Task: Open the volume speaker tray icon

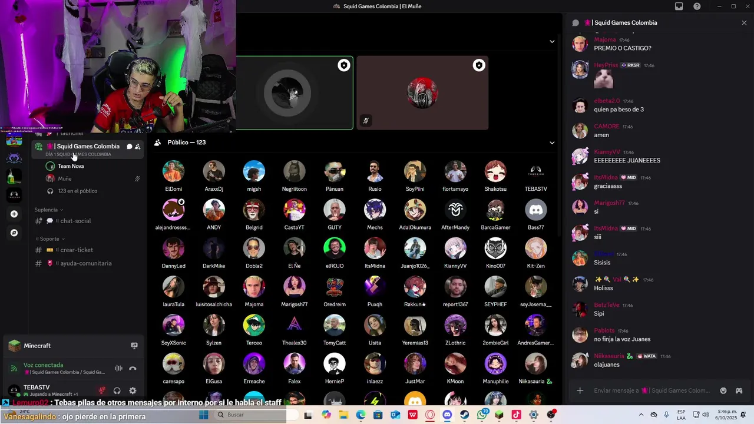Action: coord(706,415)
